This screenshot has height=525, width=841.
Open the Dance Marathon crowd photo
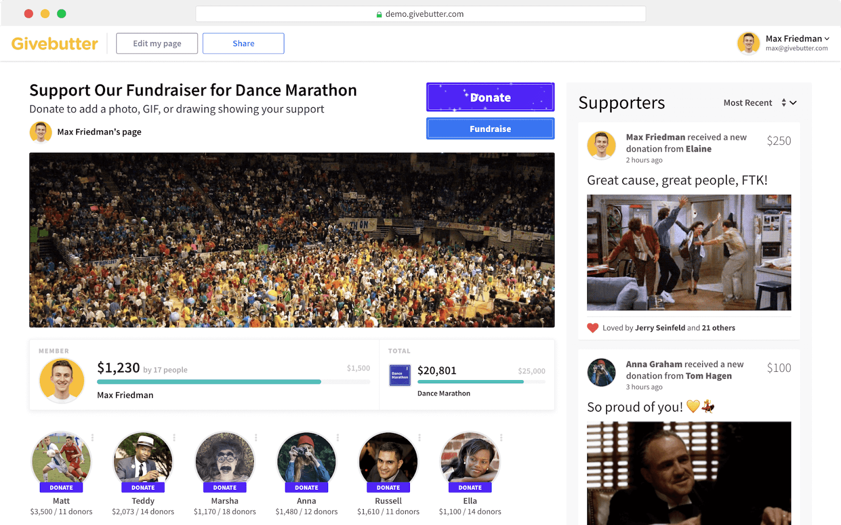pos(292,240)
